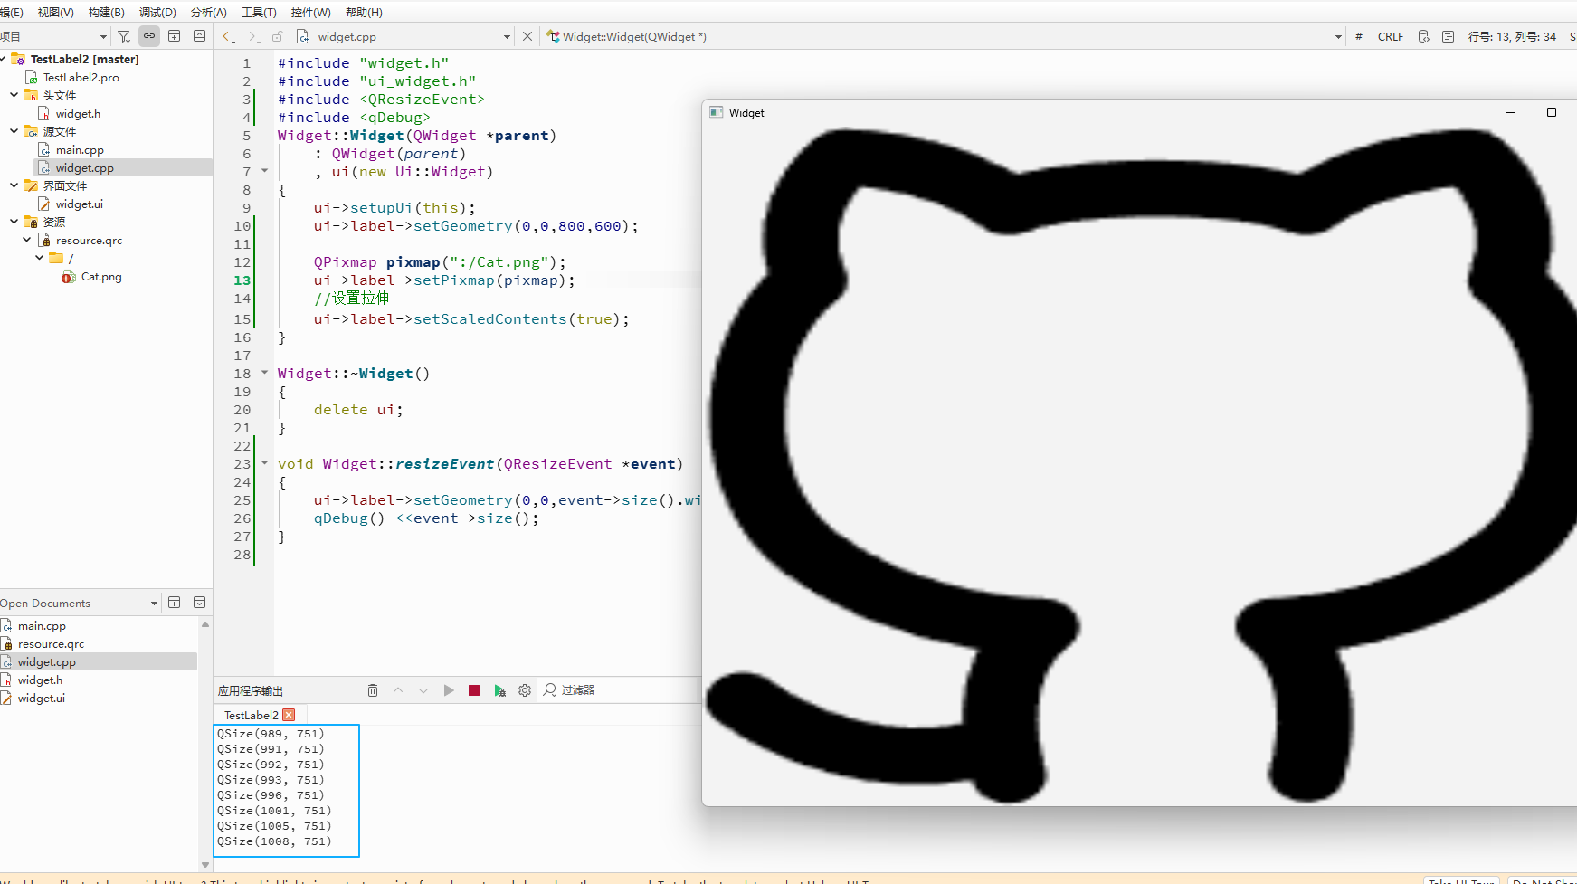Click the green debug-run icon
Viewport: 1577px width, 884px height.
coord(499,690)
